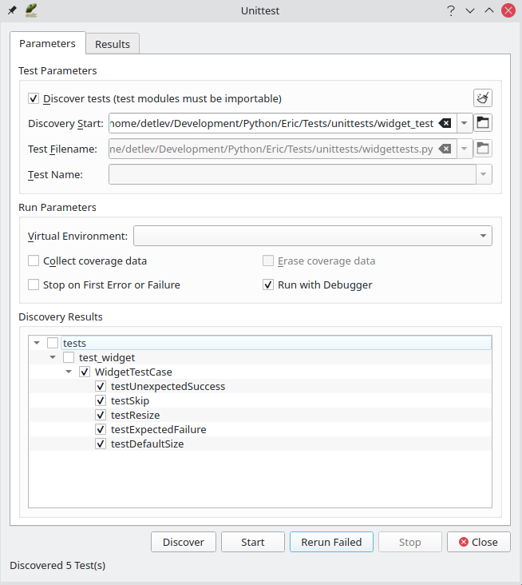
Task: Collapse the tests tree node
Action: click(x=38, y=343)
